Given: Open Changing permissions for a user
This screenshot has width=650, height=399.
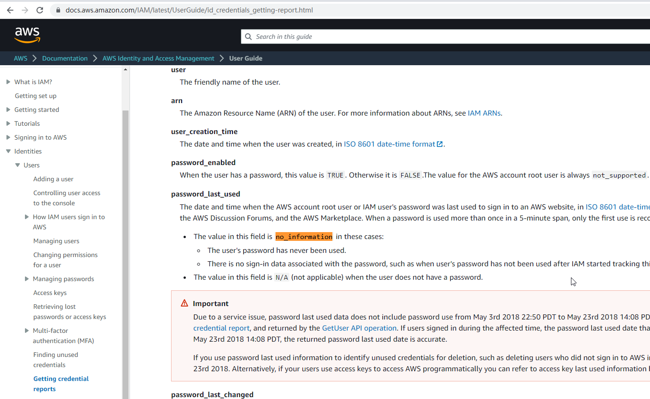Looking at the screenshot, I should pyautogui.click(x=65, y=260).
